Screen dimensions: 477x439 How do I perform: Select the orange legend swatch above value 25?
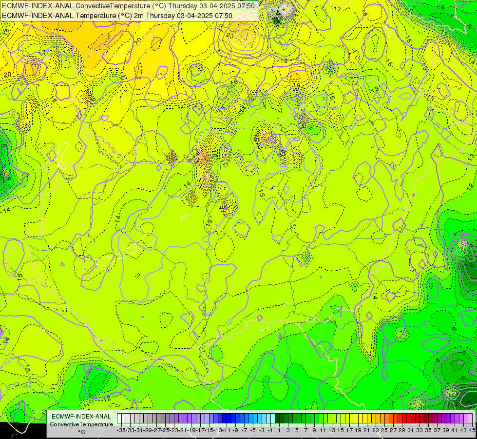[x=382, y=418]
